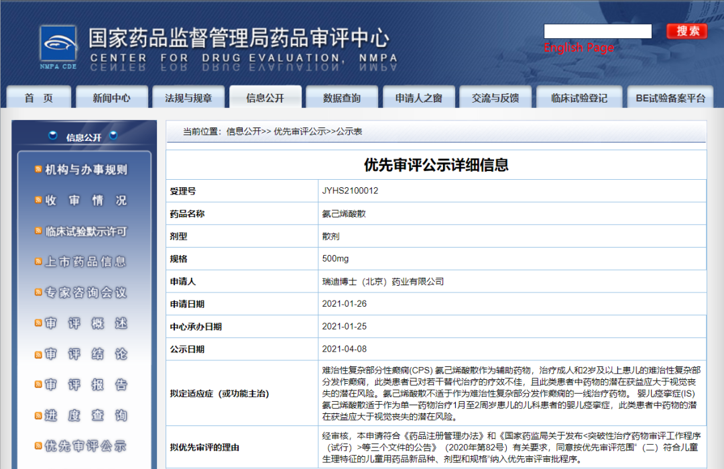The height and width of the screenshot is (469, 724).
Task: Click the RSS icon beside 优先审评公示
Action: pos(38,446)
